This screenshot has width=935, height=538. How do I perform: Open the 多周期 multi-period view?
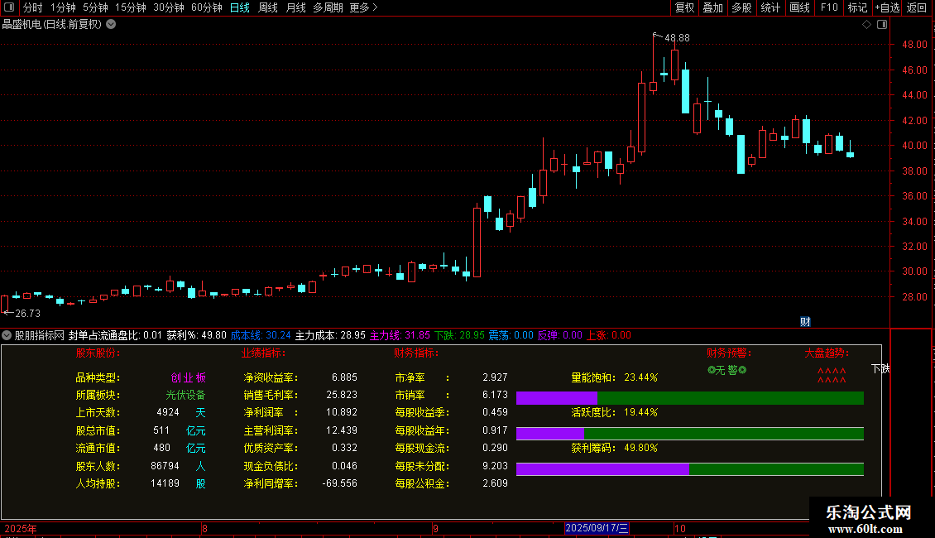[x=328, y=7]
